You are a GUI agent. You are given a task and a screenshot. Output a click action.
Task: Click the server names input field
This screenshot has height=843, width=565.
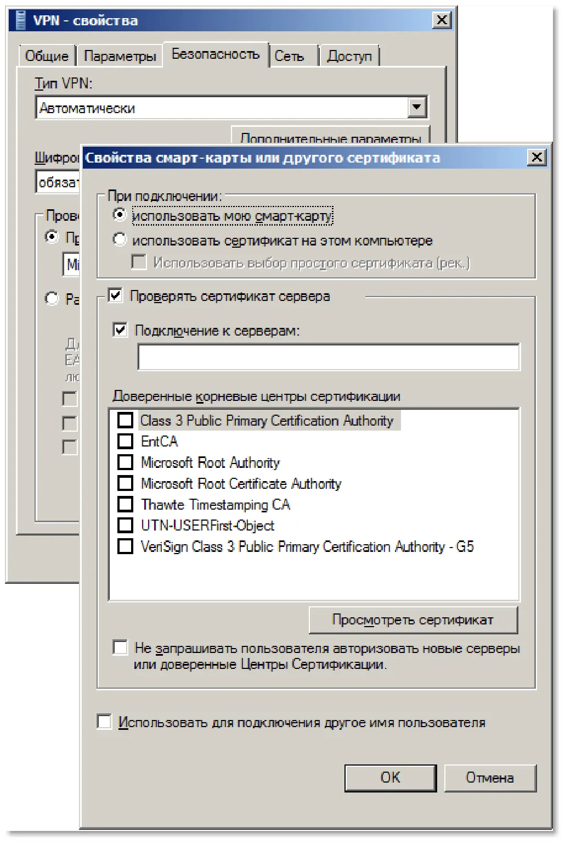tap(329, 357)
